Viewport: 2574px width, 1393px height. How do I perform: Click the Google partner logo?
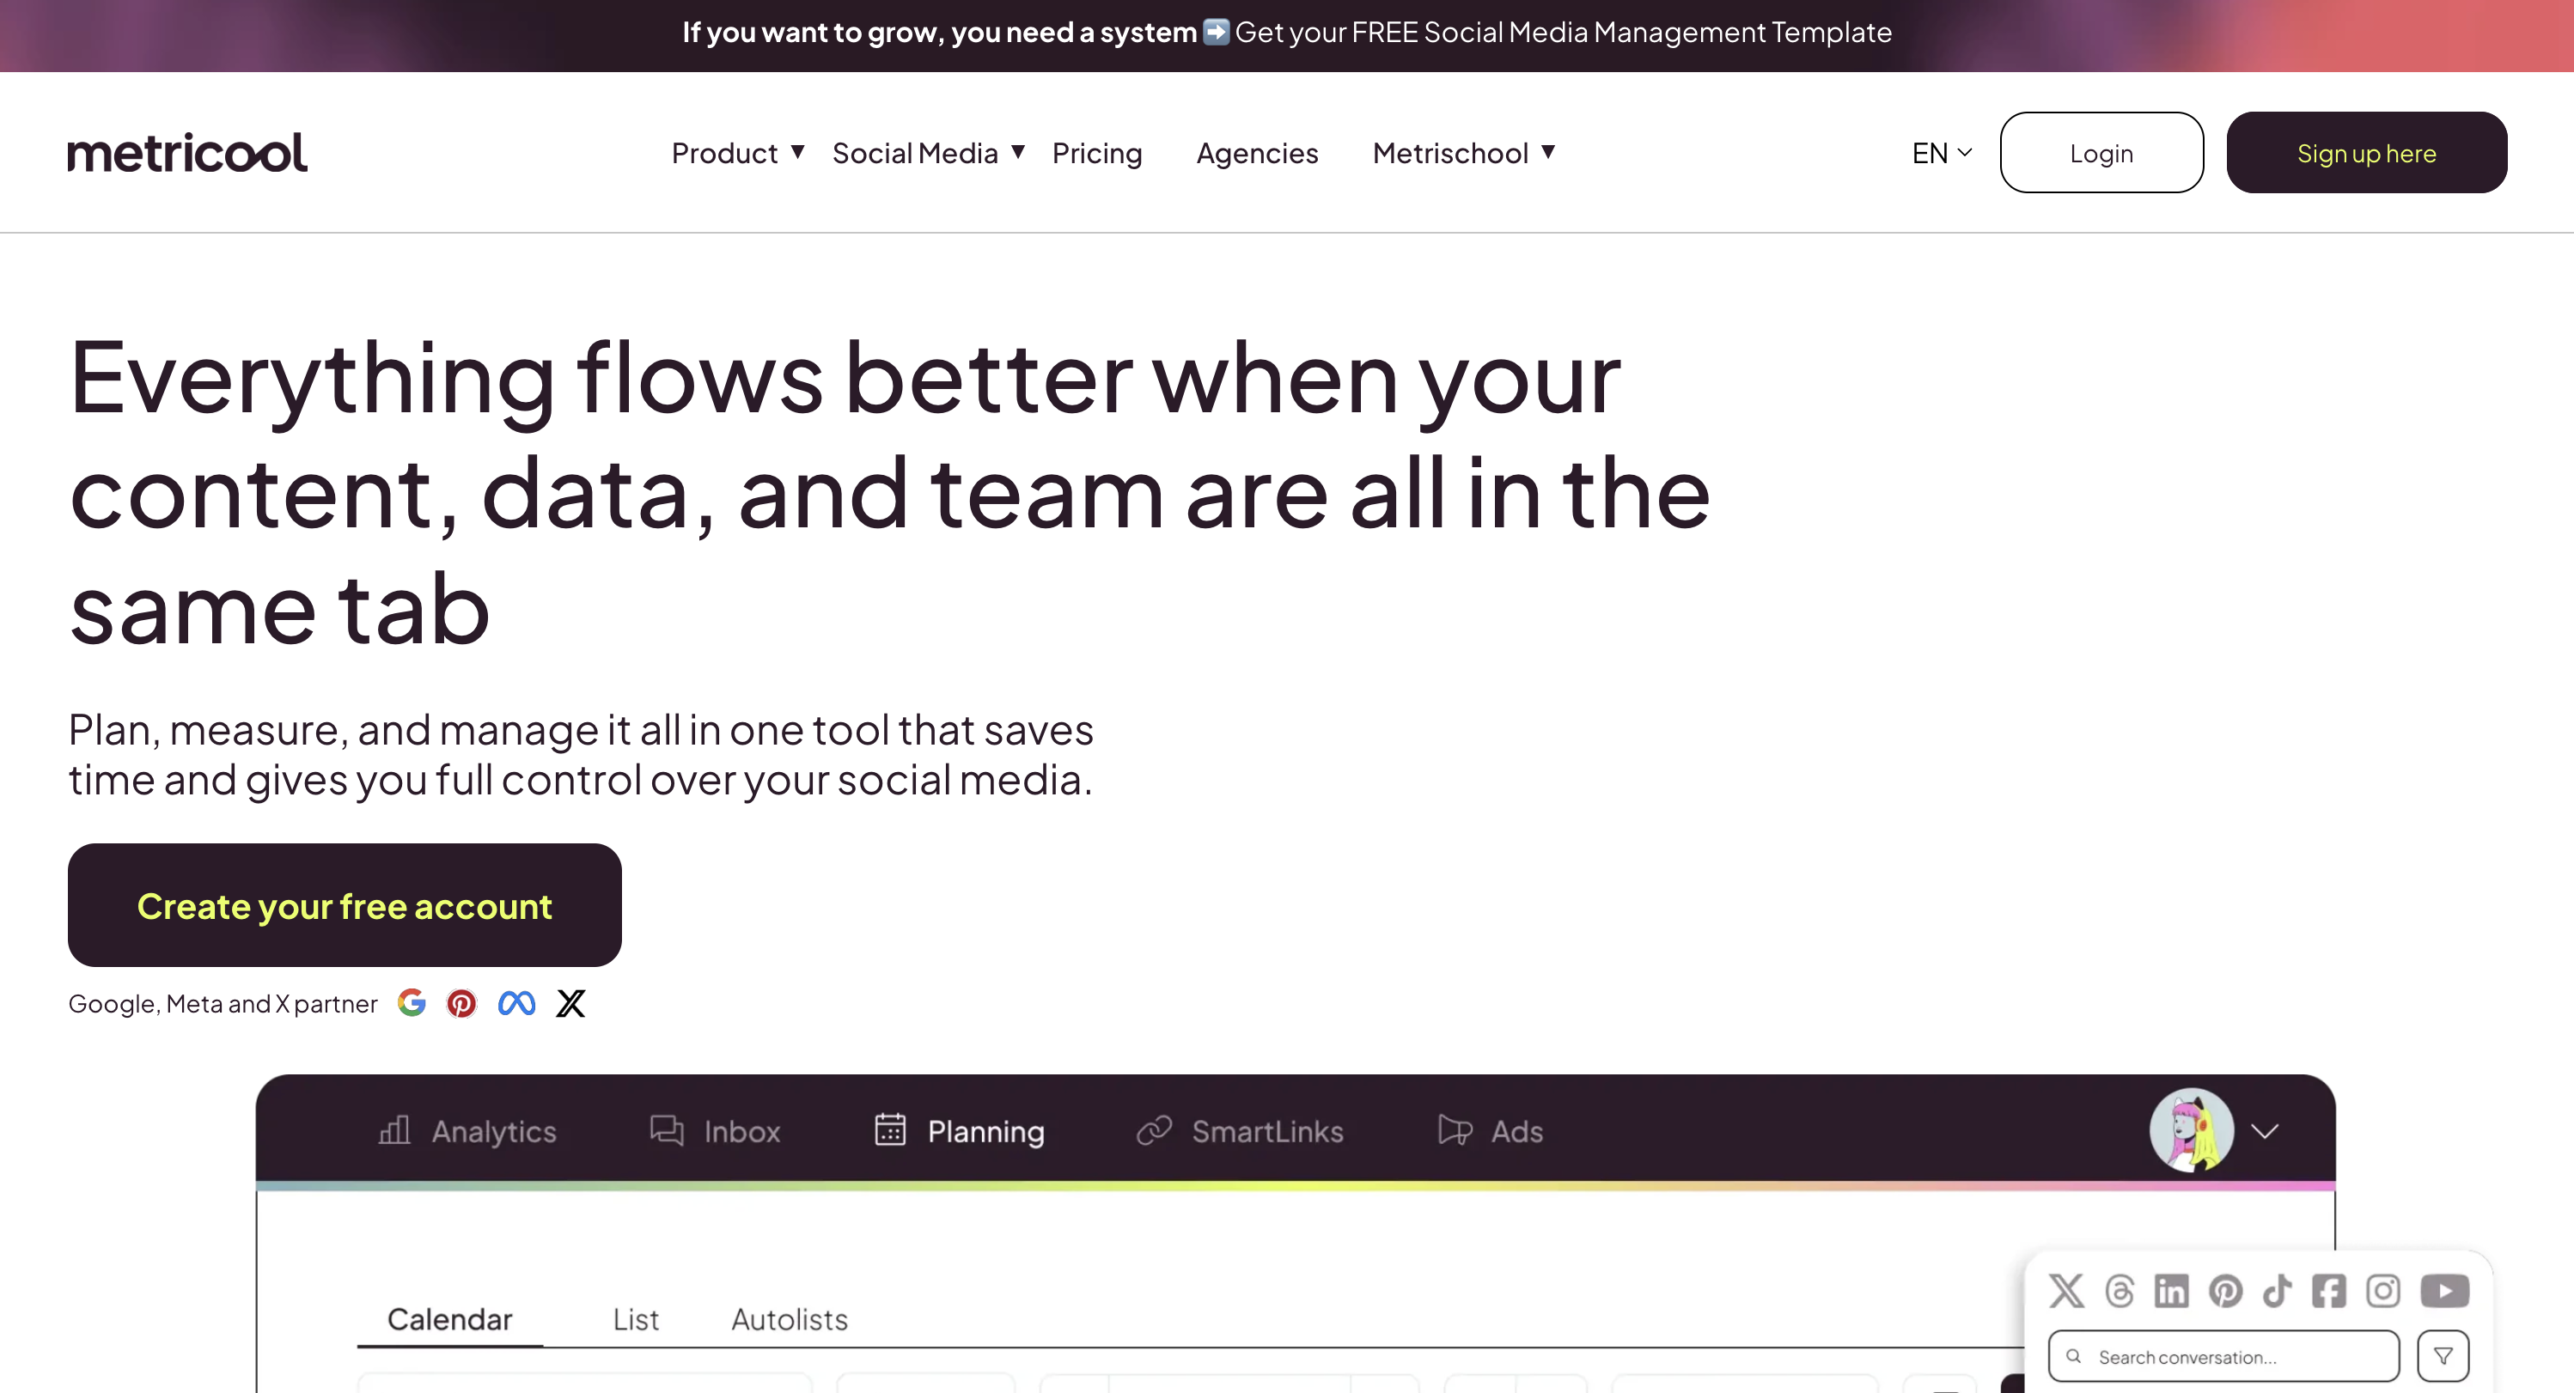click(x=412, y=1002)
